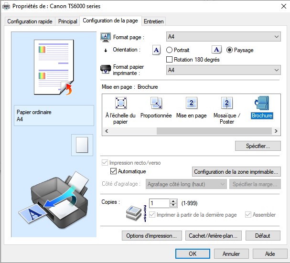Click the landscape orientation A icon
The image size is (290, 263).
coord(216,50)
